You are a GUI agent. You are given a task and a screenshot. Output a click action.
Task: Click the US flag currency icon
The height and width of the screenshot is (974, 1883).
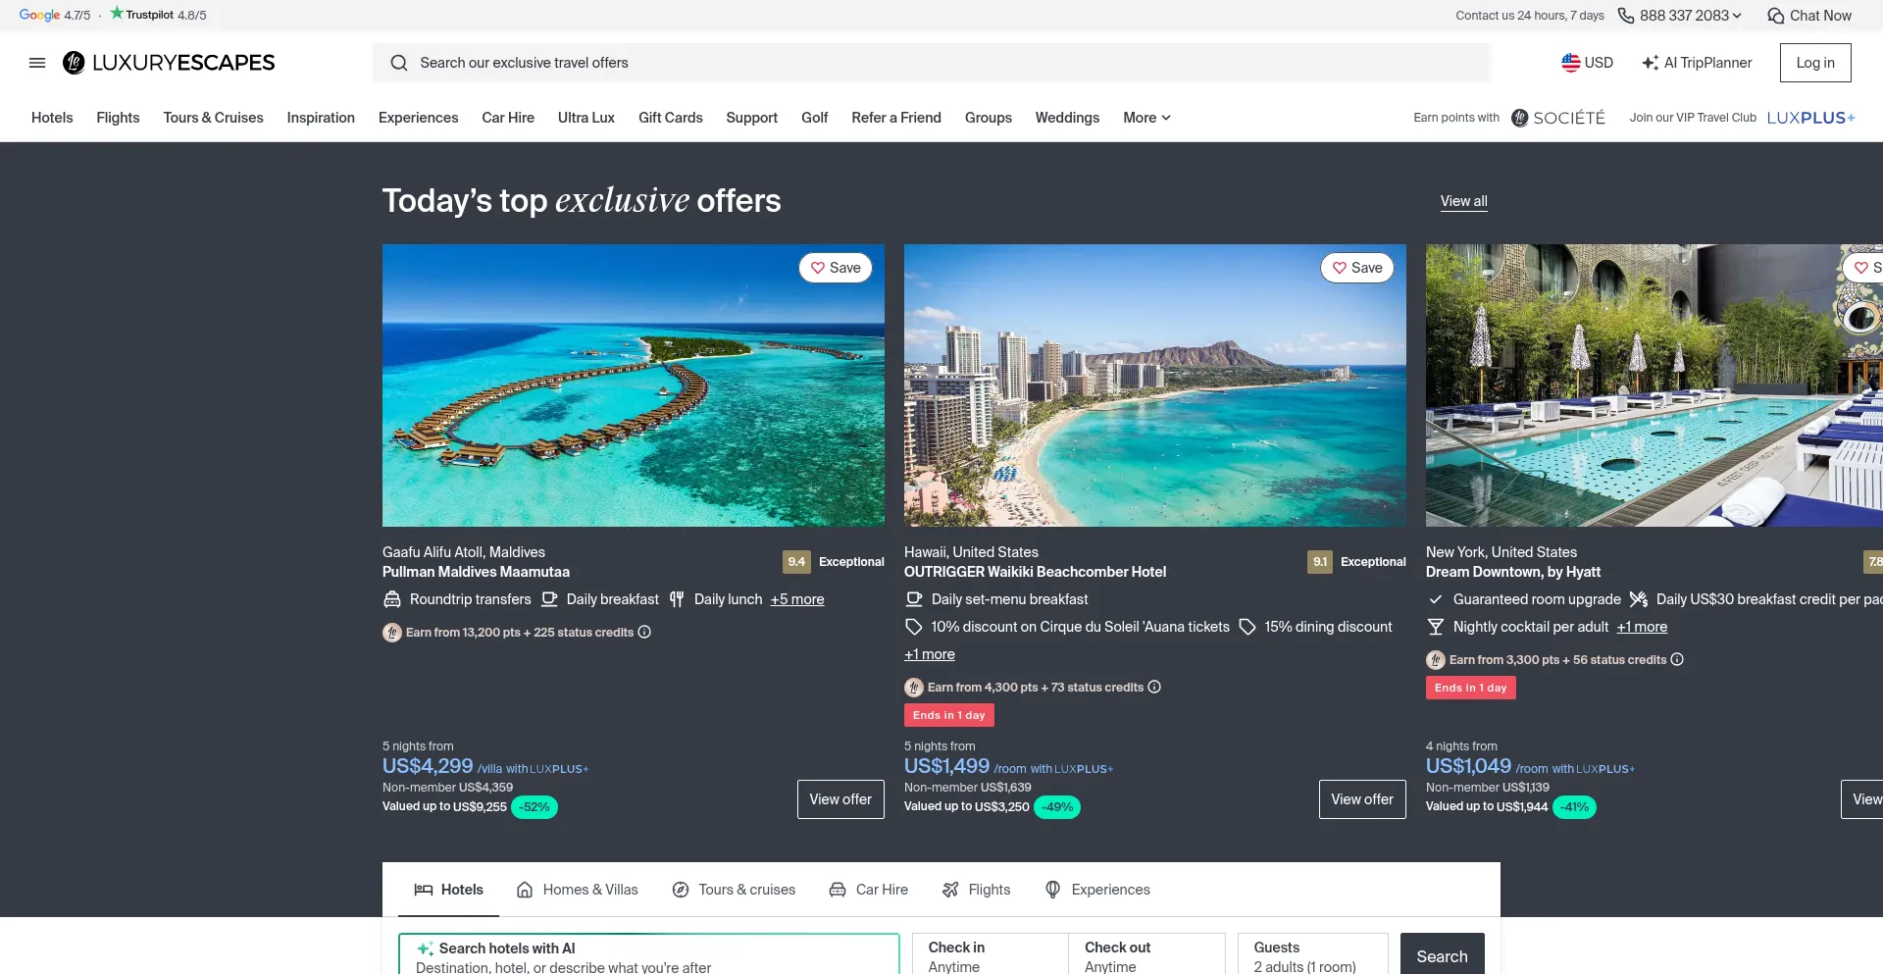click(x=1571, y=63)
